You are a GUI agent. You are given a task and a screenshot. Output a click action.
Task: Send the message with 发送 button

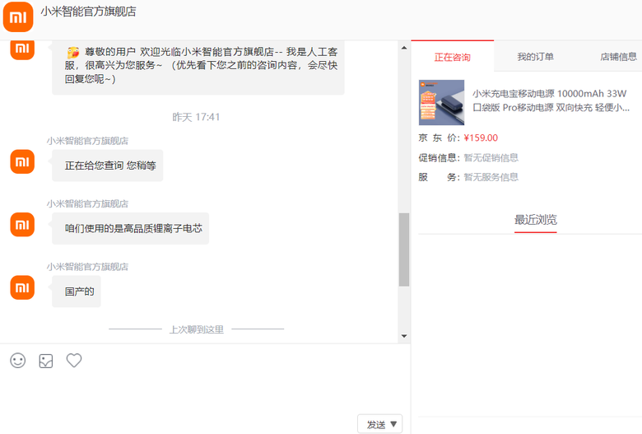point(376,425)
